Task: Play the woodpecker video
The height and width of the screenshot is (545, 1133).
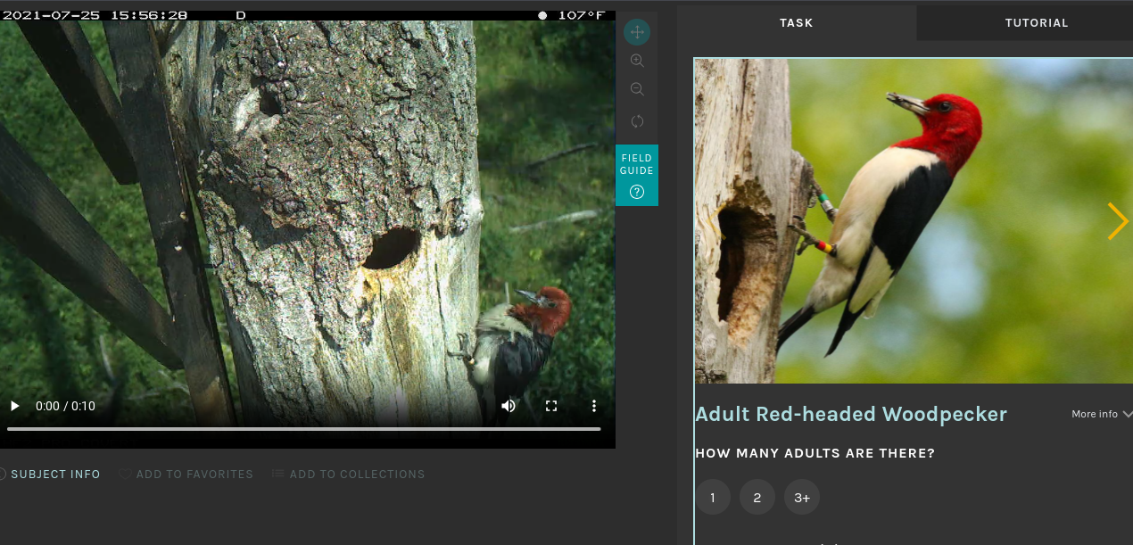Action: tap(14, 406)
